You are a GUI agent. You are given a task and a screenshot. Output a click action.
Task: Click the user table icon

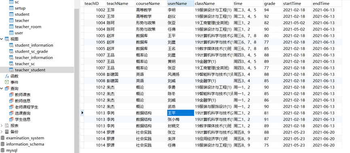tap(11, 33)
